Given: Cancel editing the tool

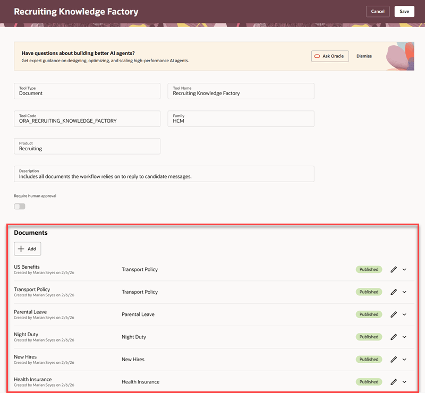Looking at the screenshot, I should [x=378, y=11].
